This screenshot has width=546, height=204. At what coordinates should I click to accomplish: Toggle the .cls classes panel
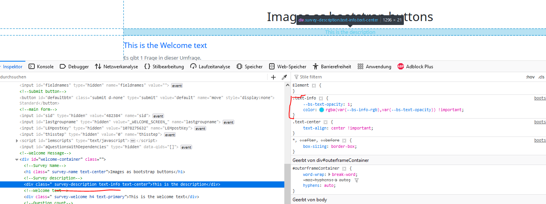[541, 77]
